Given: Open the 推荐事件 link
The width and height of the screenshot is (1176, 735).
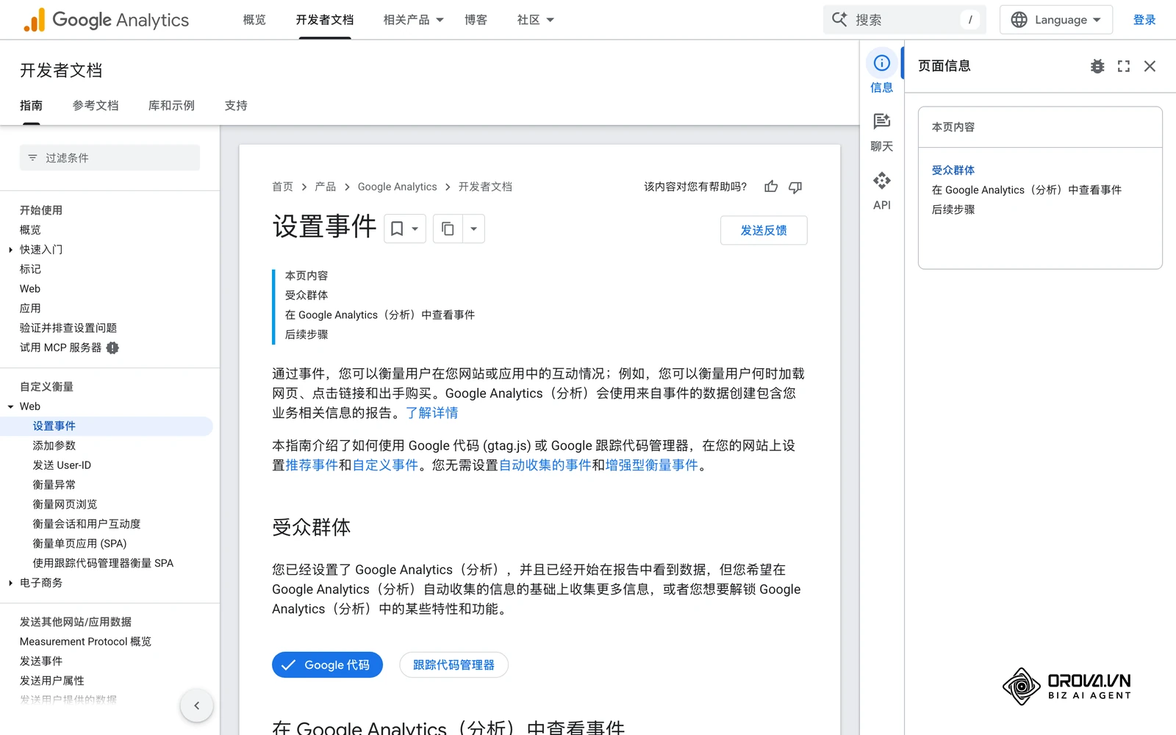Looking at the screenshot, I should click(312, 465).
